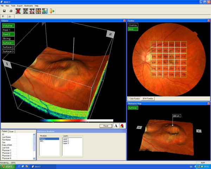The height and width of the screenshot is (169, 211).
Task: Click the colored shapes icon beside A
Action: click(122, 126)
